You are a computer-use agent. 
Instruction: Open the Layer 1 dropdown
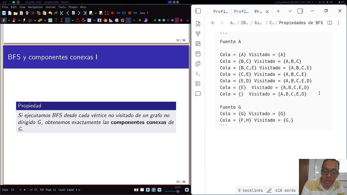[73, 190]
